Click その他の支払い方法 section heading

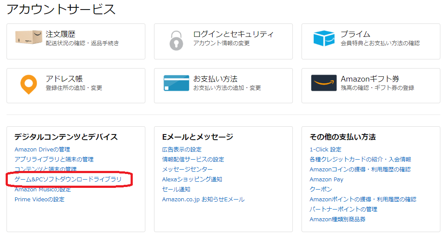click(x=343, y=137)
